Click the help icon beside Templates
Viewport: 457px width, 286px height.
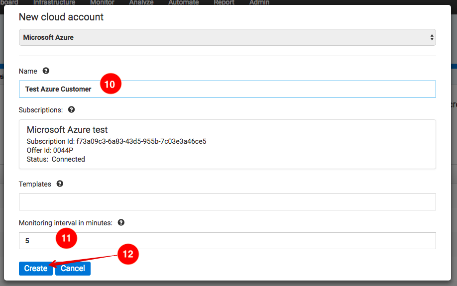click(60, 184)
